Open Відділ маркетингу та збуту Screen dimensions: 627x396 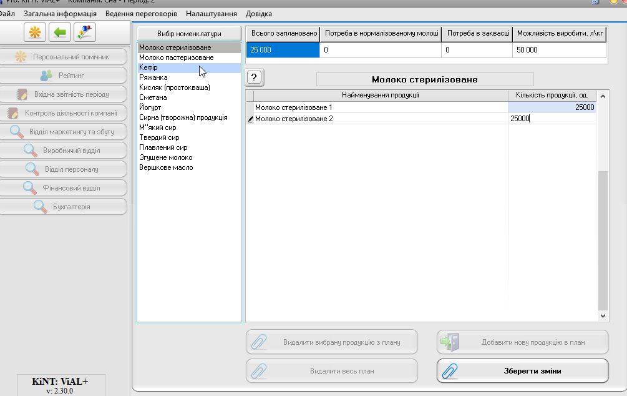[63, 132]
